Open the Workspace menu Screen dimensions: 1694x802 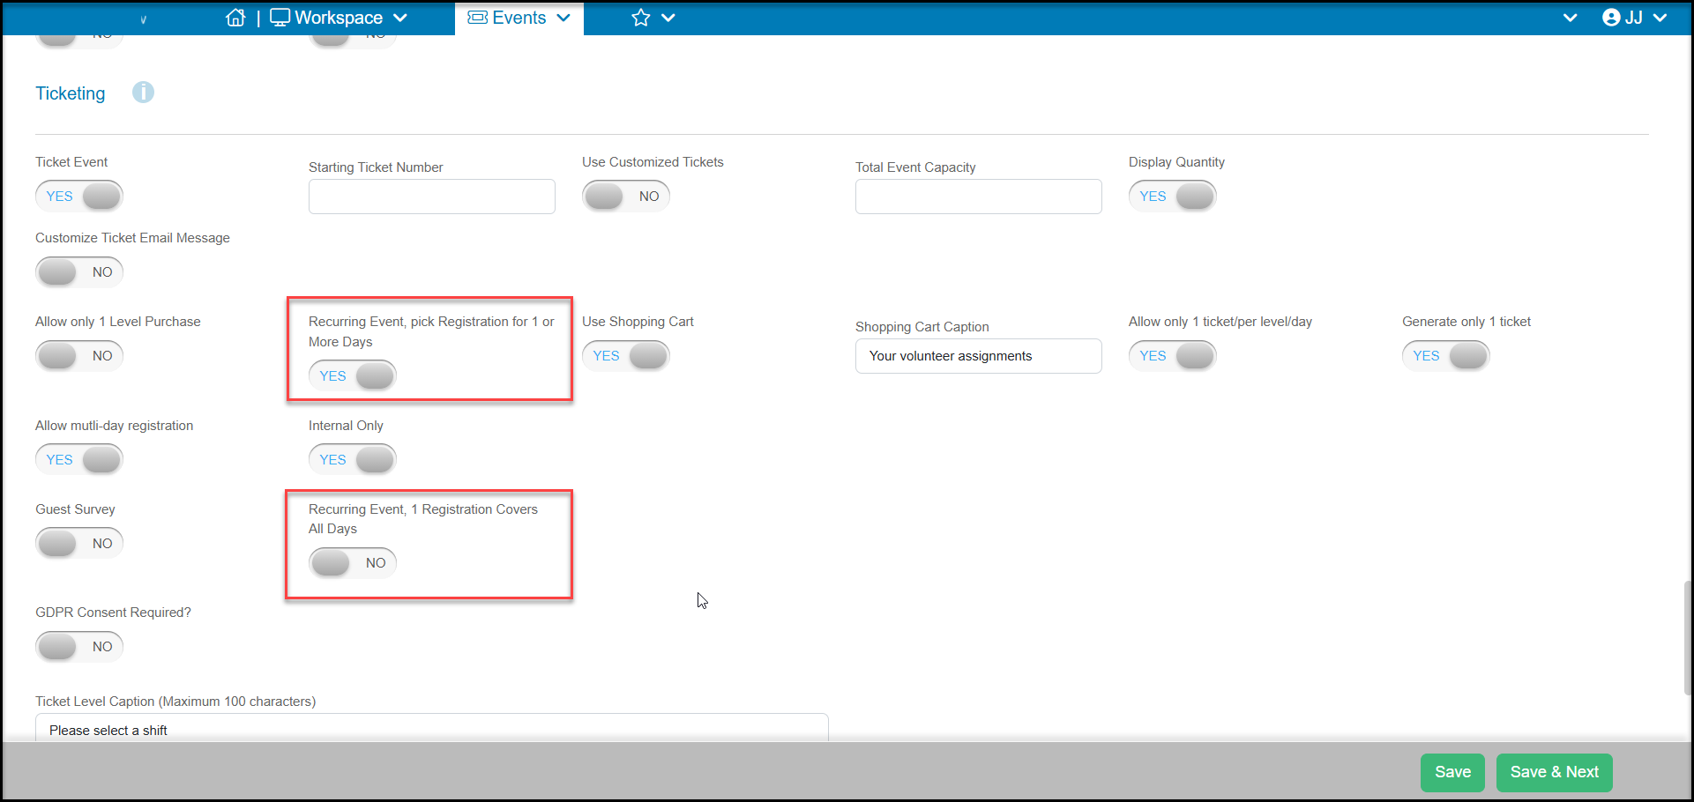tap(339, 18)
